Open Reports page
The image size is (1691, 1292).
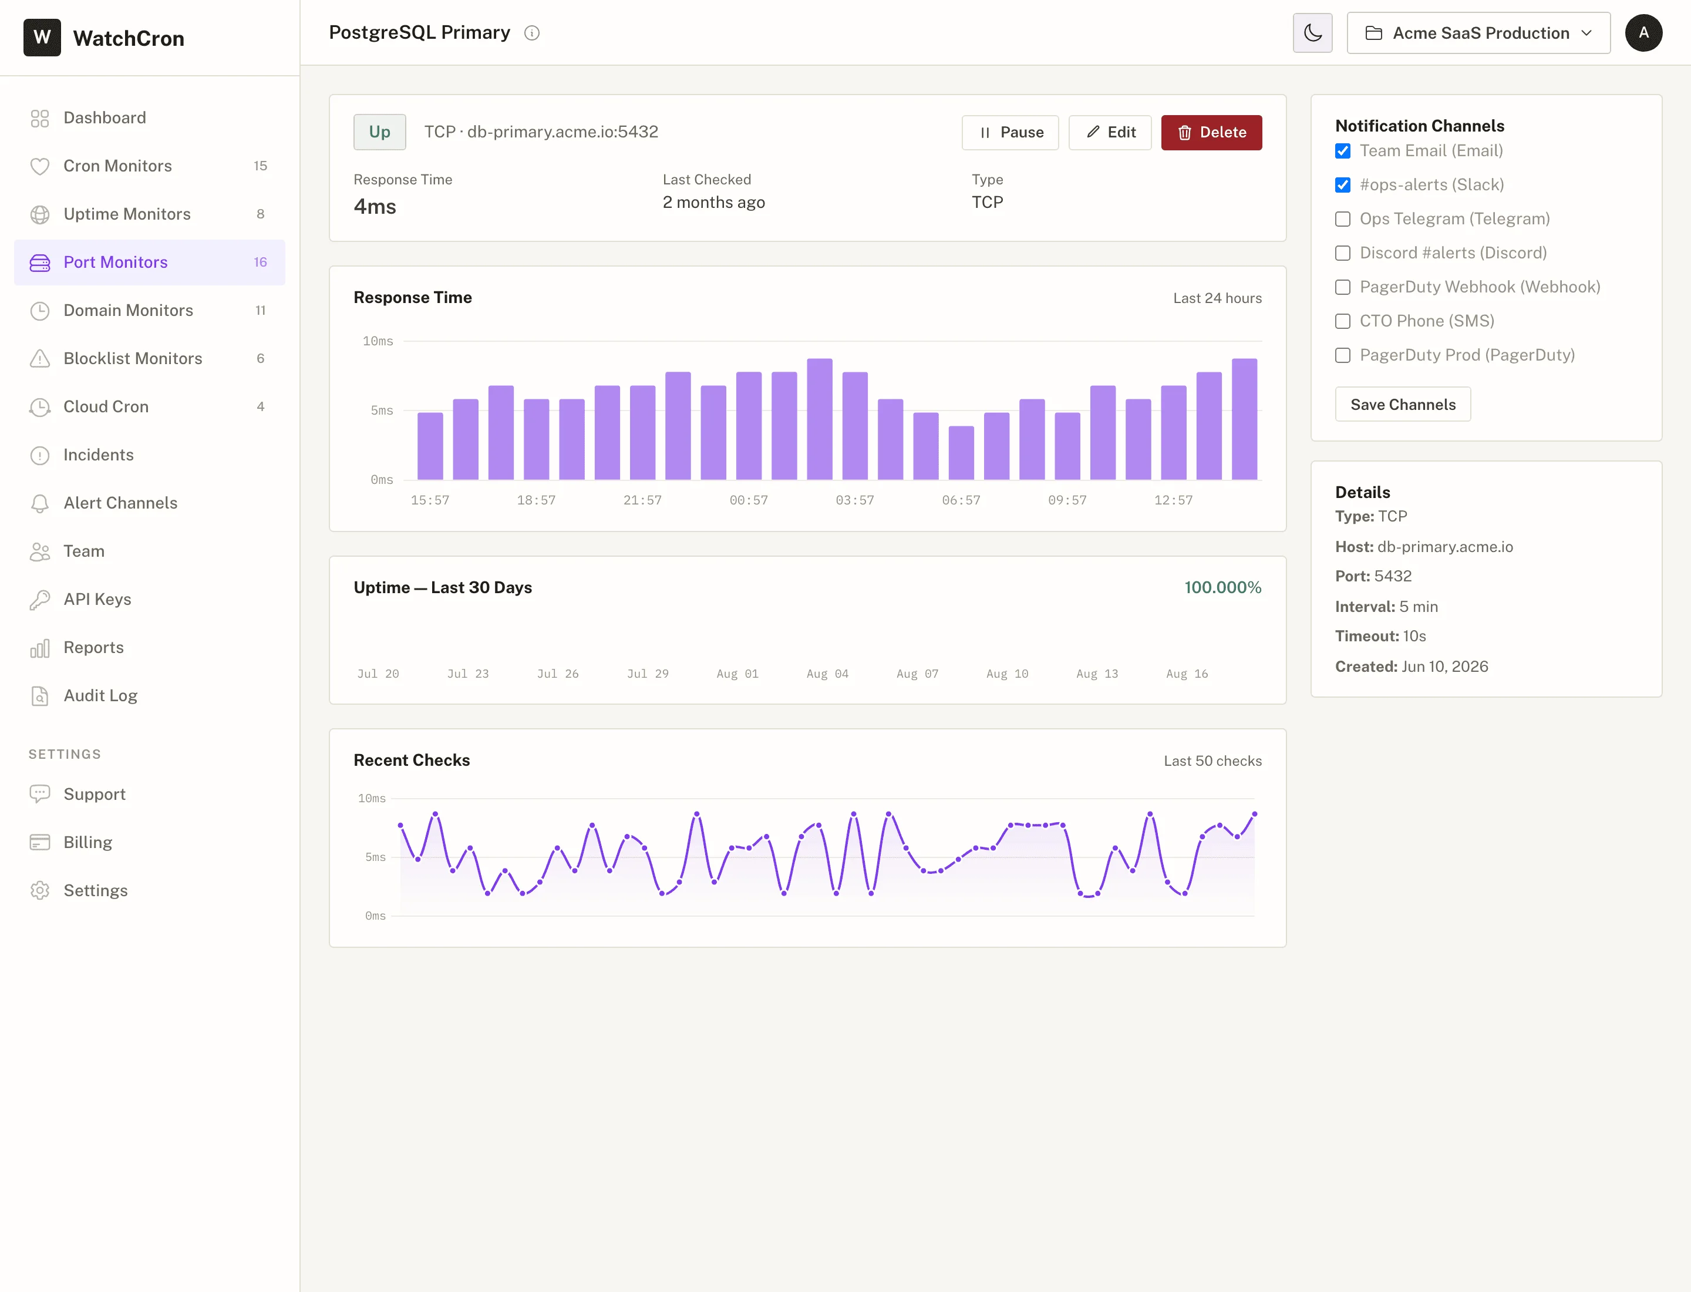[x=149, y=648]
